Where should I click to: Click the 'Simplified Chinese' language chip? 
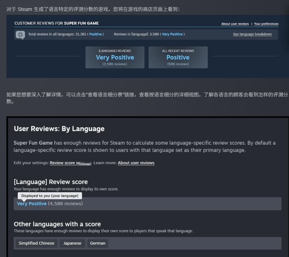click(x=37, y=243)
